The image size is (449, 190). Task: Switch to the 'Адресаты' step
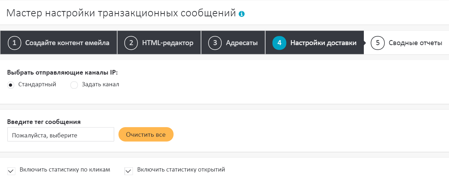point(242,43)
